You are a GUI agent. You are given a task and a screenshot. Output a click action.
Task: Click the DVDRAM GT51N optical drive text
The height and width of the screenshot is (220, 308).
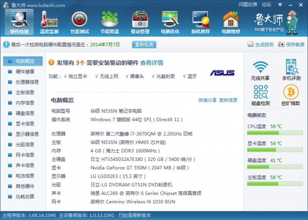[131, 185]
